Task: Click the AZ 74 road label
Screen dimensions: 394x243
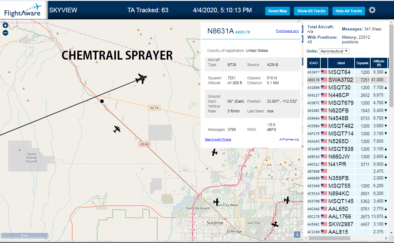Action: [x=154, y=108]
